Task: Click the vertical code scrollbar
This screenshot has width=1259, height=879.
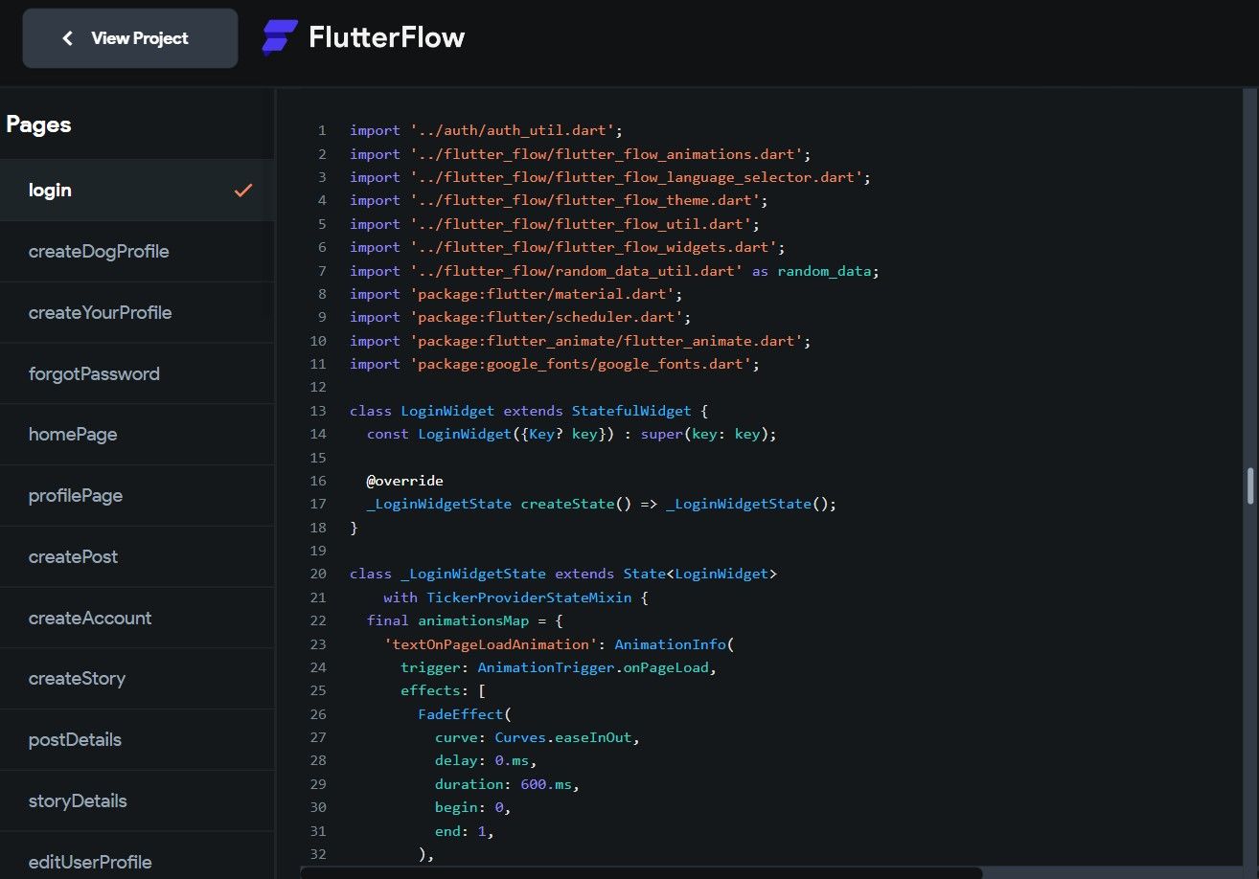Action: [1251, 486]
